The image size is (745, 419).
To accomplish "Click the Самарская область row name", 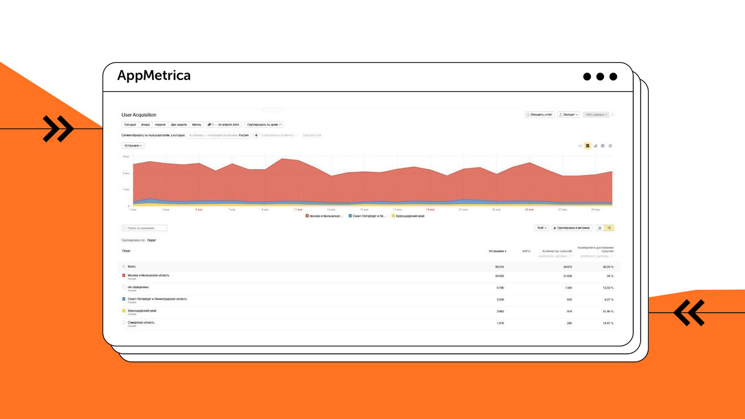I will click(x=141, y=322).
